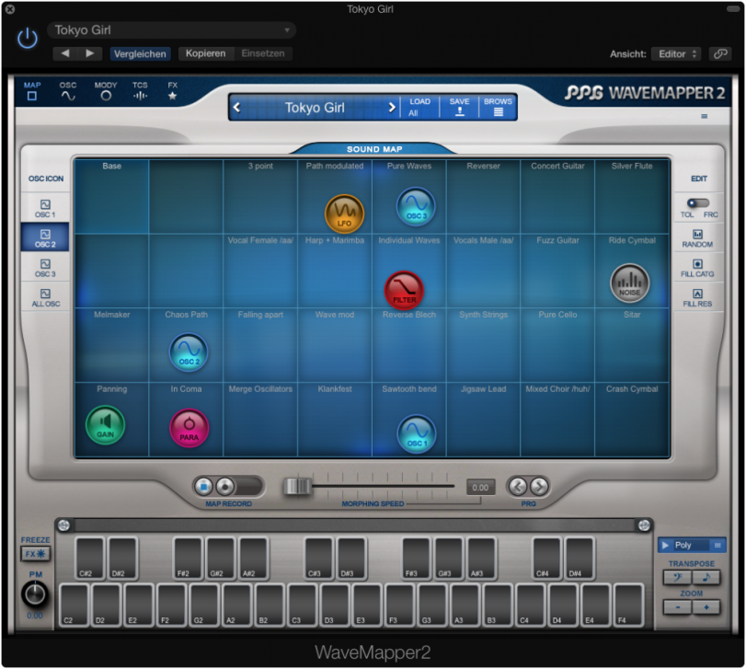Click the Poly play arrow button

click(665, 546)
